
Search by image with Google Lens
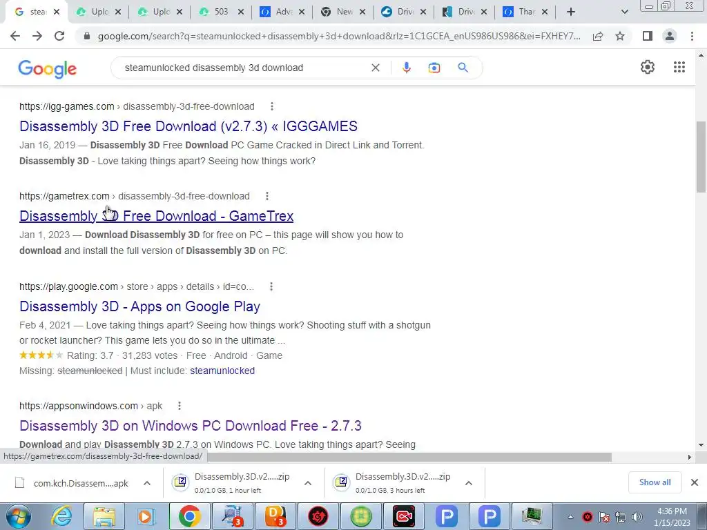tap(434, 68)
